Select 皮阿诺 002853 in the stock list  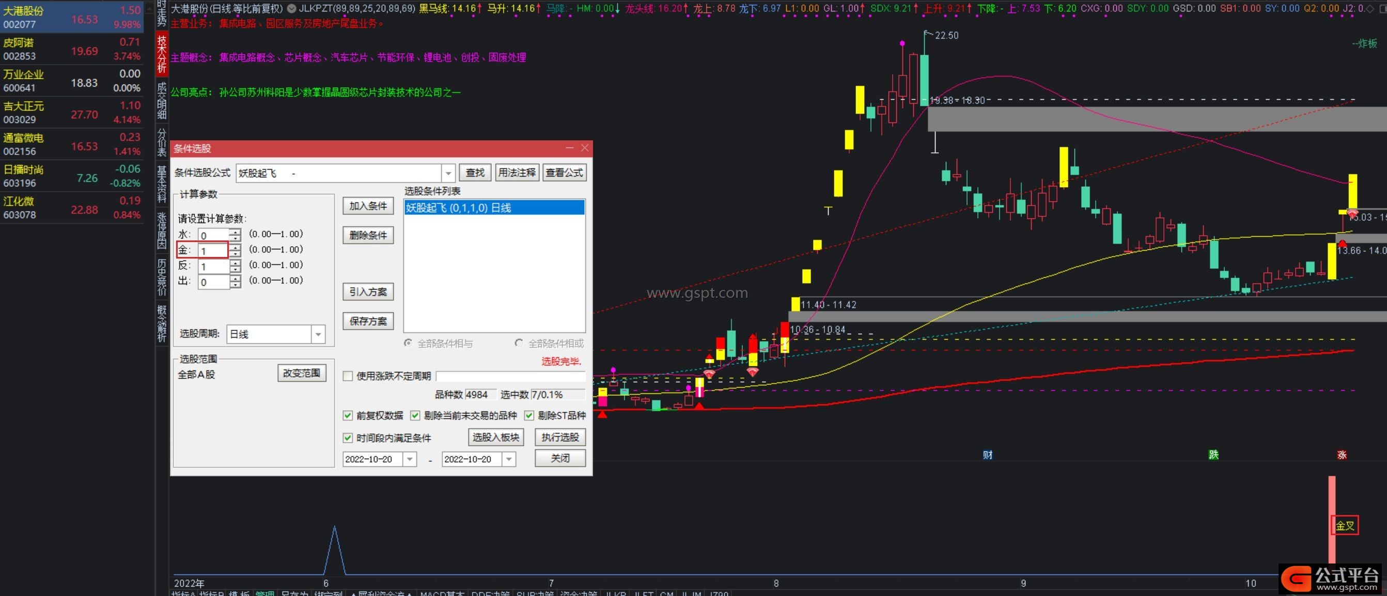(72, 49)
